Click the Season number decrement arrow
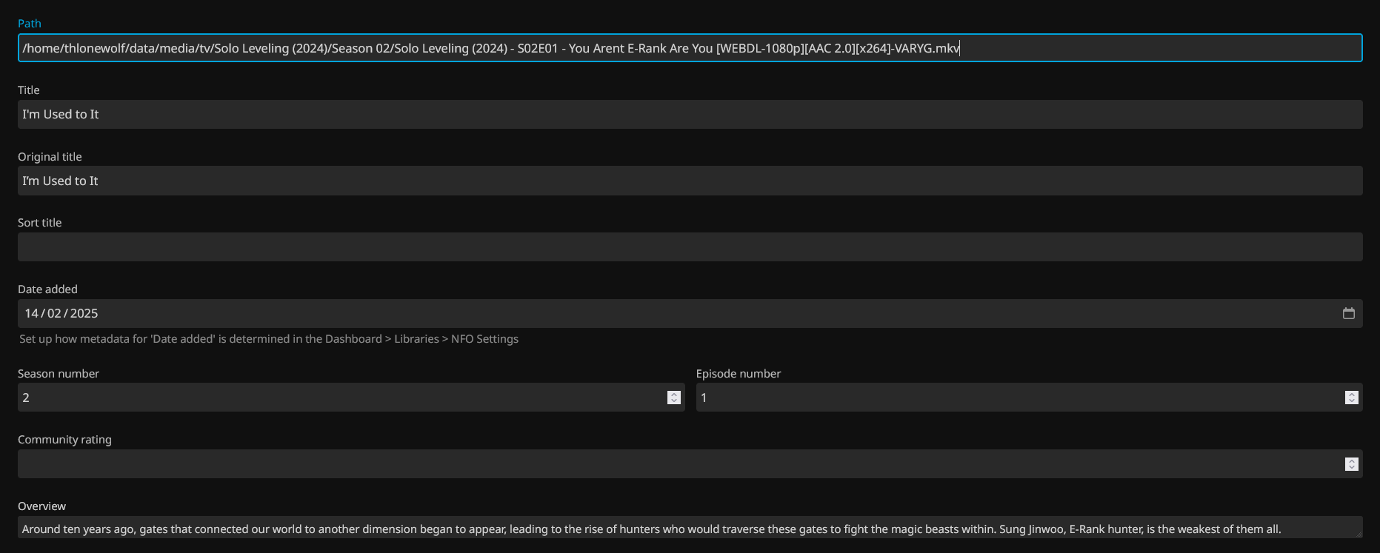The width and height of the screenshot is (1380, 553). pos(673,401)
